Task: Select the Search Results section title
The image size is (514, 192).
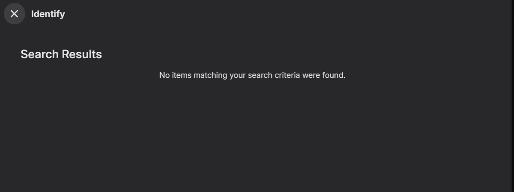Action: tap(61, 54)
